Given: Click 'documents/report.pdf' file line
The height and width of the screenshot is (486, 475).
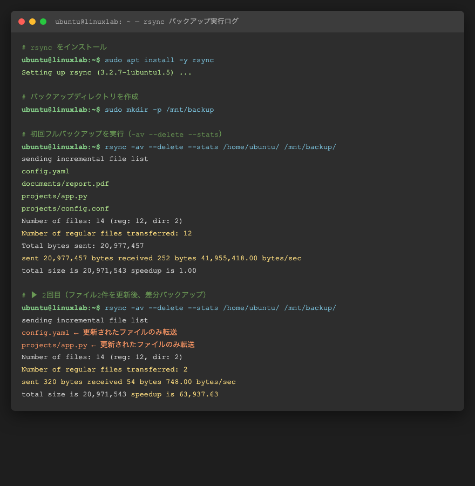Looking at the screenshot, I should coord(65,184).
